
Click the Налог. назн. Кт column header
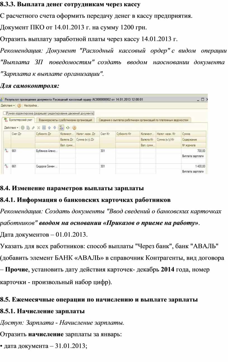(x=168, y=134)
